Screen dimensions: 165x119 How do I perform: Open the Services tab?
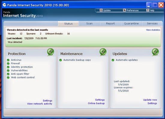(152, 23)
